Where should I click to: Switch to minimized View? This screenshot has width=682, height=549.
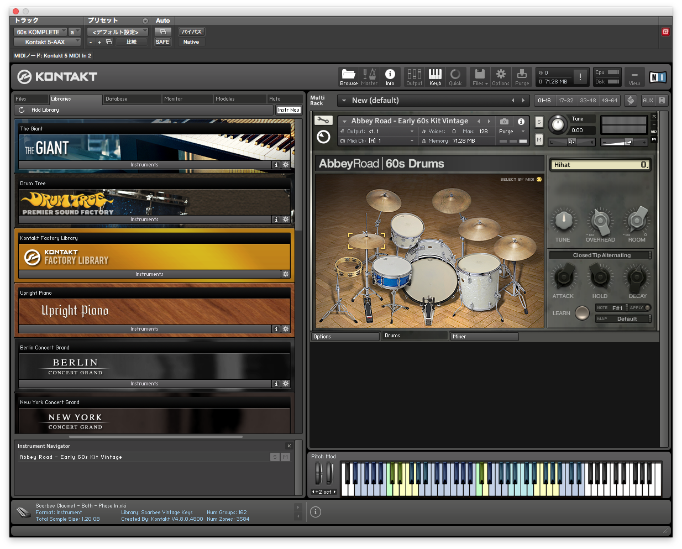tap(634, 77)
